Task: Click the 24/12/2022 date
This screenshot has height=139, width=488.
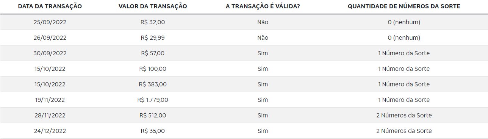Action: click(50, 131)
